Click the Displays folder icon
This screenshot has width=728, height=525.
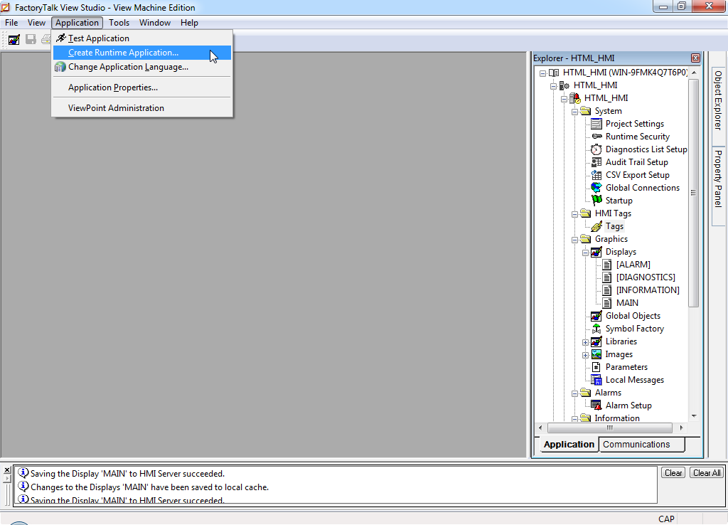point(596,252)
